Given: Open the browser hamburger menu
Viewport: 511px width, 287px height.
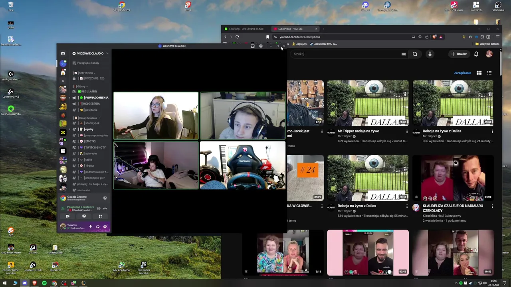Looking at the screenshot, I should tap(497, 37).
